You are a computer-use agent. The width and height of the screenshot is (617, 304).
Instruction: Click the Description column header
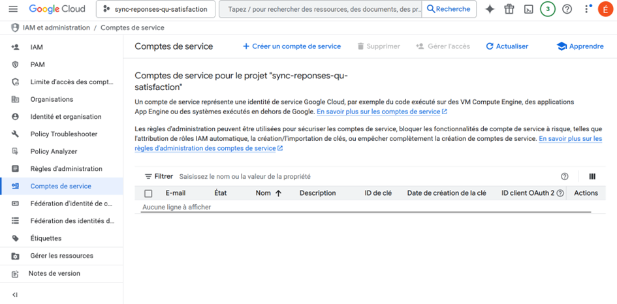pos(317,193)
